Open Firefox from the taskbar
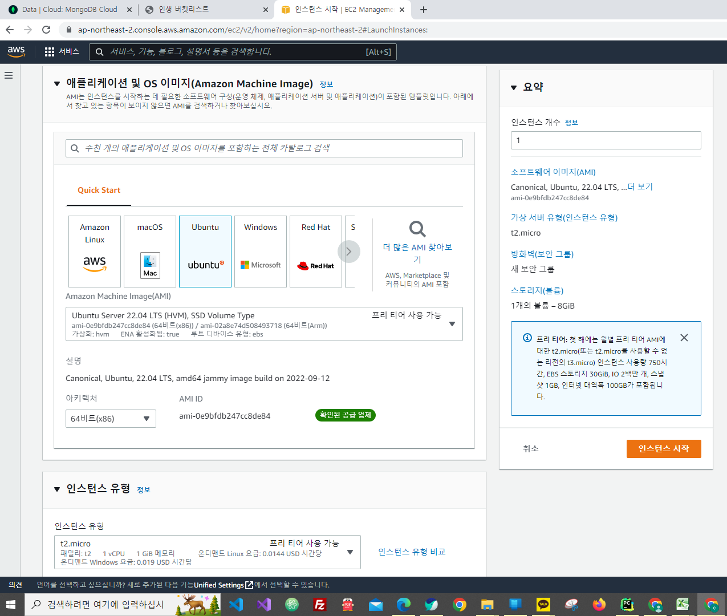This screenshot has height=616, width=727. pos(599,605)
